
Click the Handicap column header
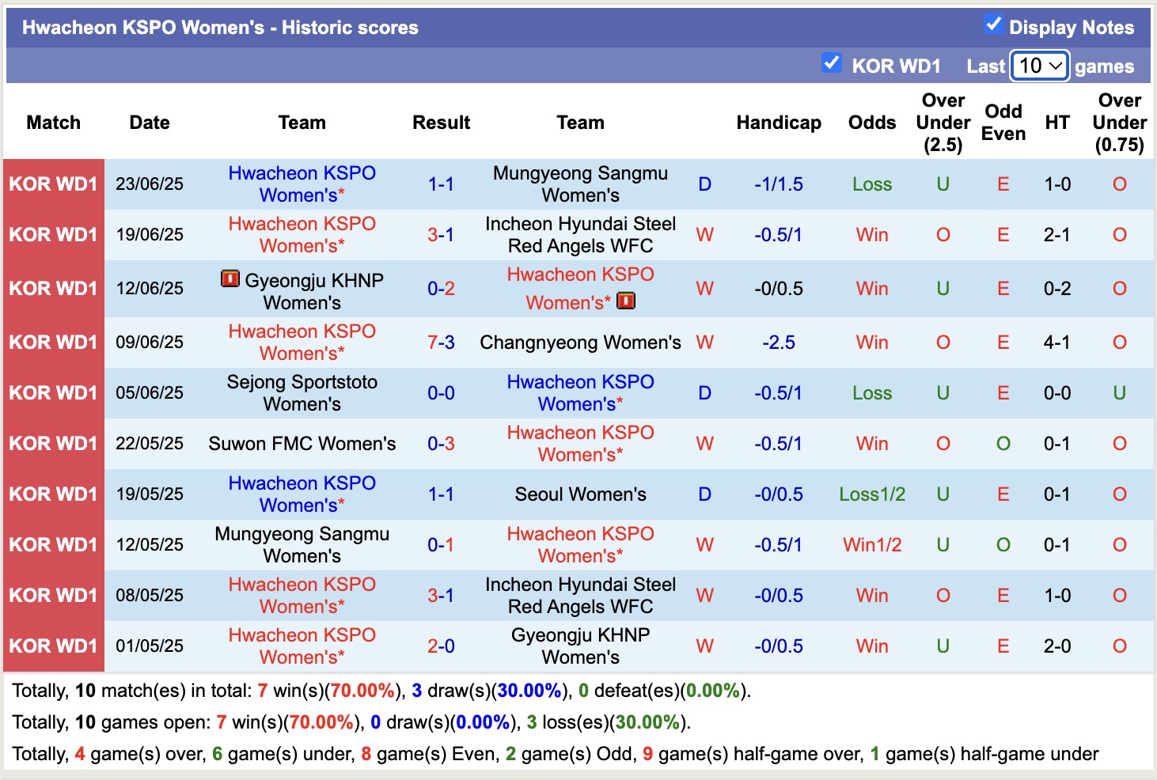(x=779, y=123)
